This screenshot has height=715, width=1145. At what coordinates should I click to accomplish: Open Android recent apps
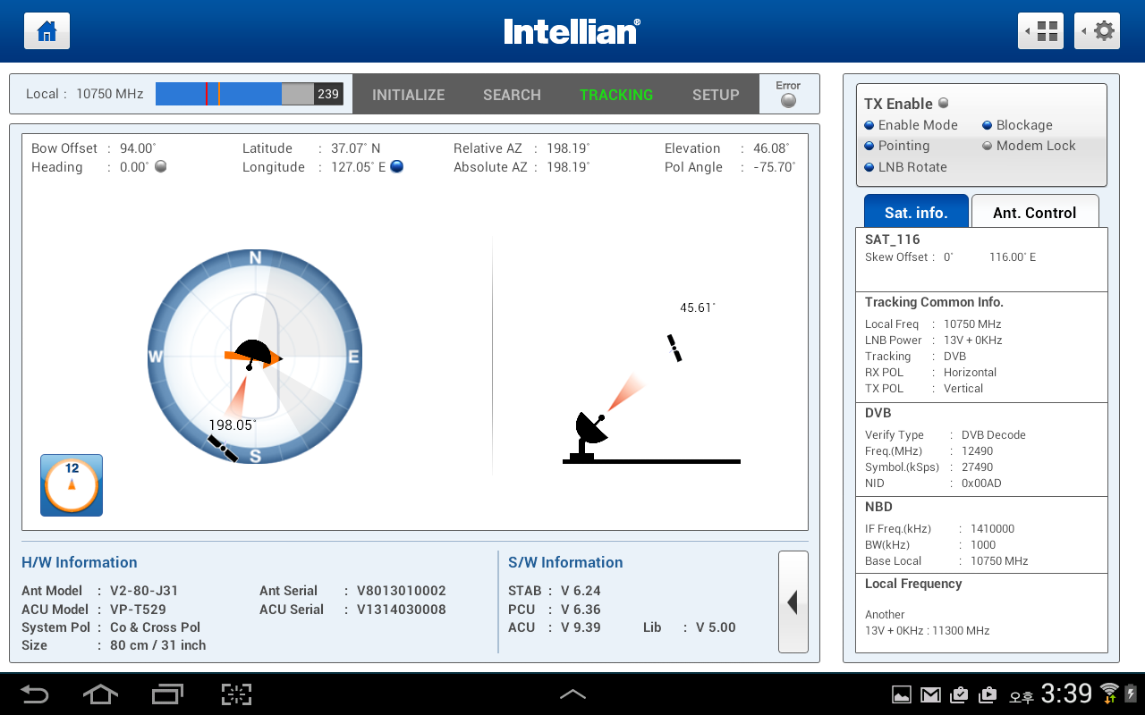pyautogui.click(x=167, y=694)
